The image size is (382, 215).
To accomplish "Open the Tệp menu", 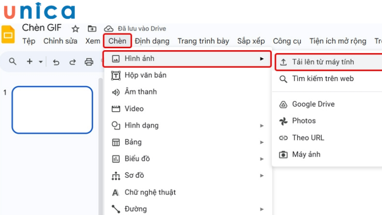I will [29, 41].
